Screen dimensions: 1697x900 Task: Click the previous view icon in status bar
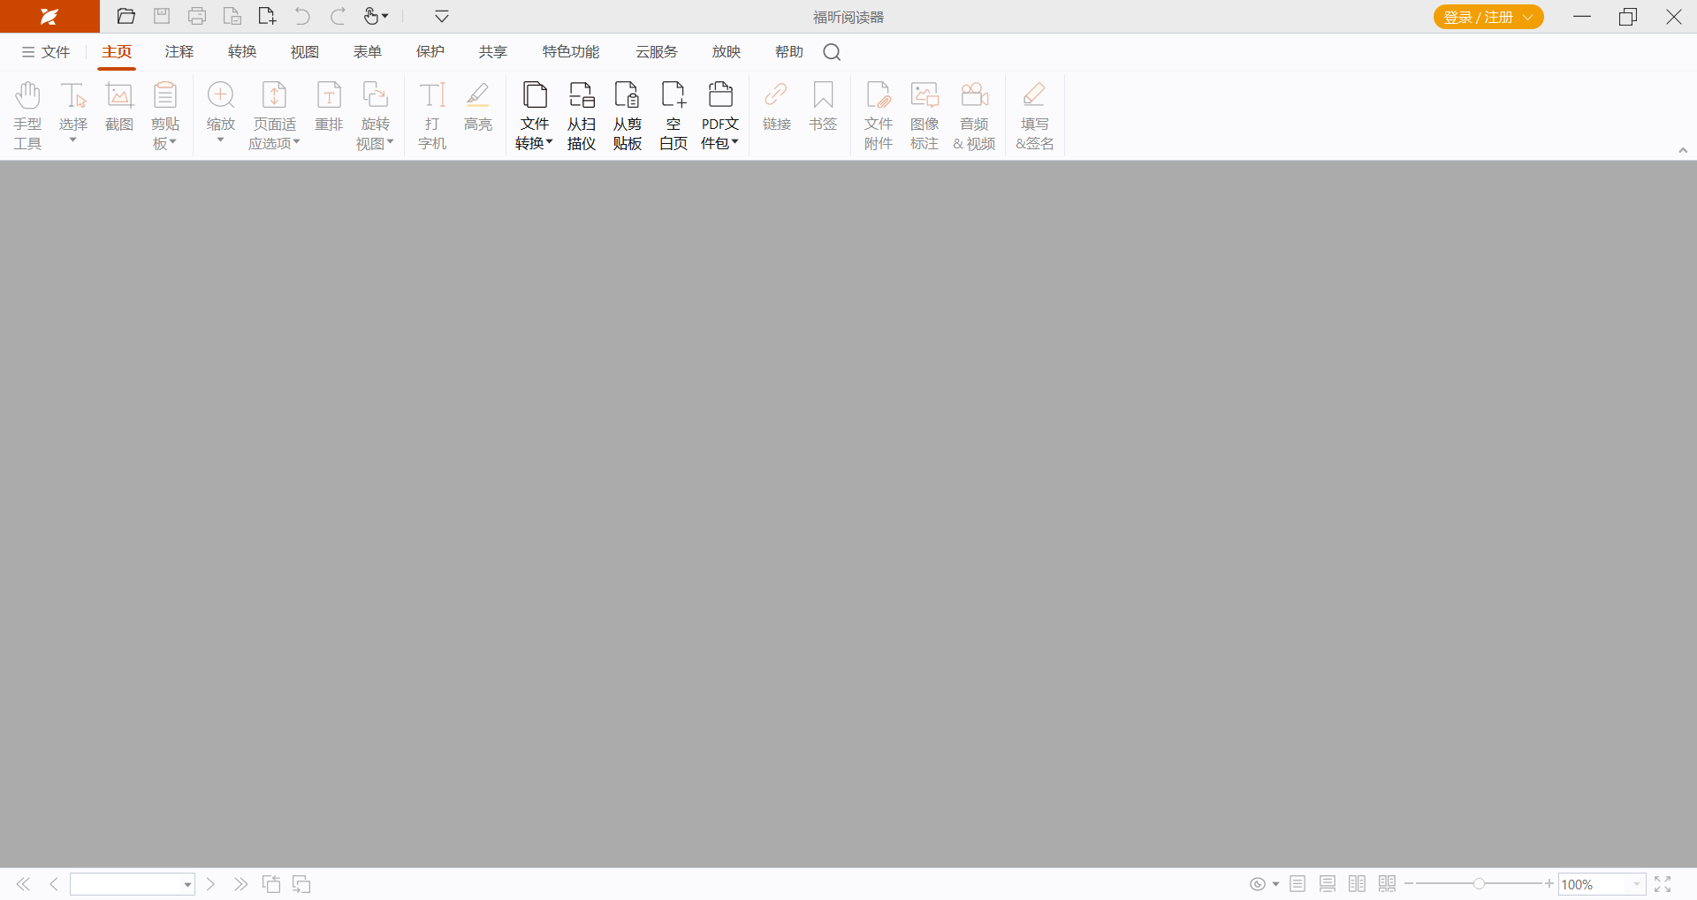coord(271,884)
